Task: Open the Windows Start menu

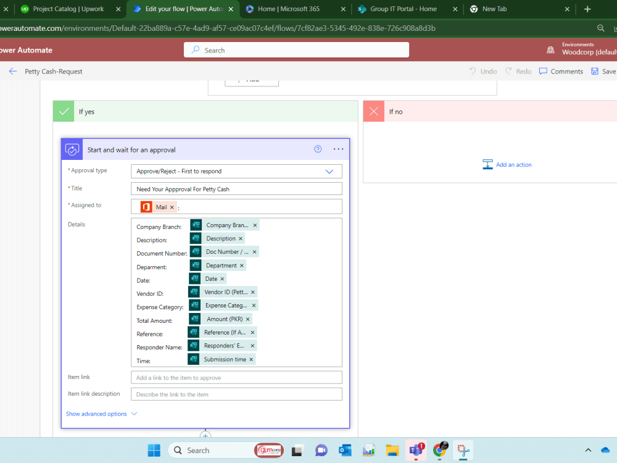Action: pyautogui.click(x=154, y=451)
